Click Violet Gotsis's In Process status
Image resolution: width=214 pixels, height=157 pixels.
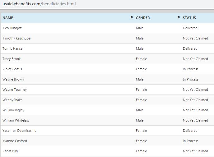(x=190, y=69)
